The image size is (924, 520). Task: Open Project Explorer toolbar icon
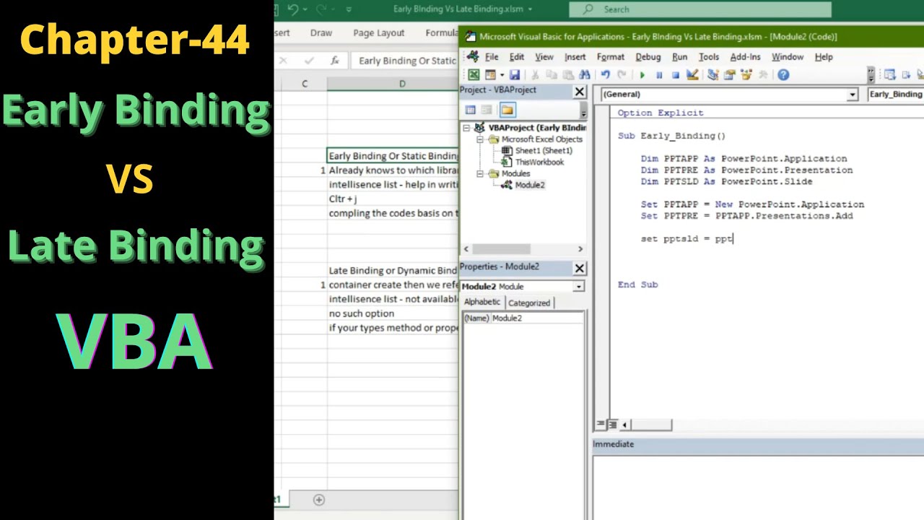[x=712, y=75]
